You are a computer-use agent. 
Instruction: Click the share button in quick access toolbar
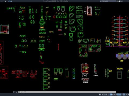pyautogui.click(x=10, y=1)
